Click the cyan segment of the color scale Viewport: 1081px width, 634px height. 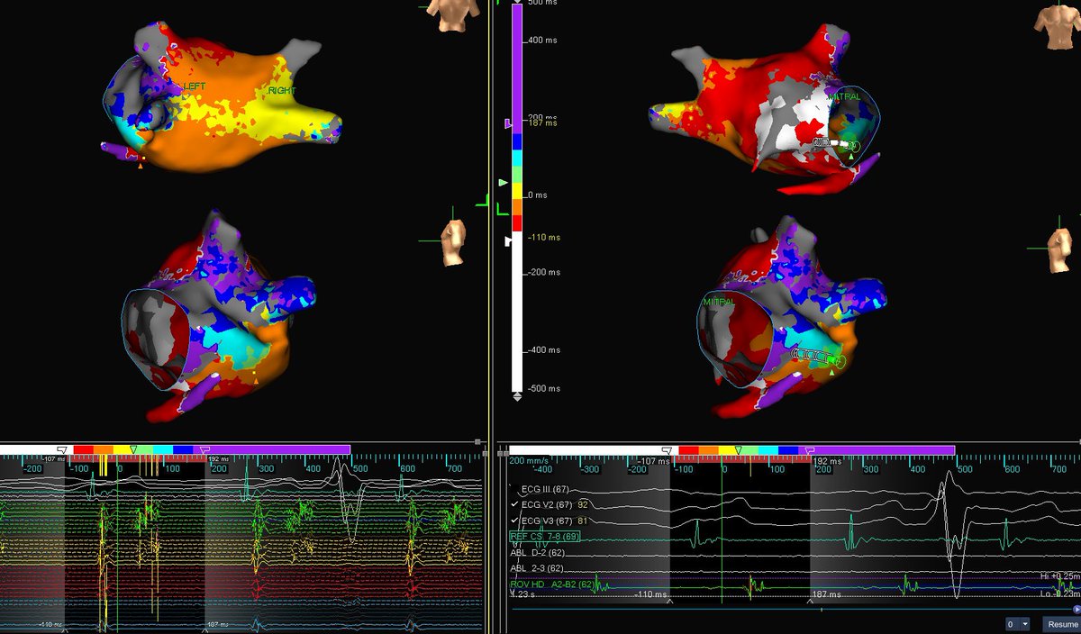click(517, 158)
